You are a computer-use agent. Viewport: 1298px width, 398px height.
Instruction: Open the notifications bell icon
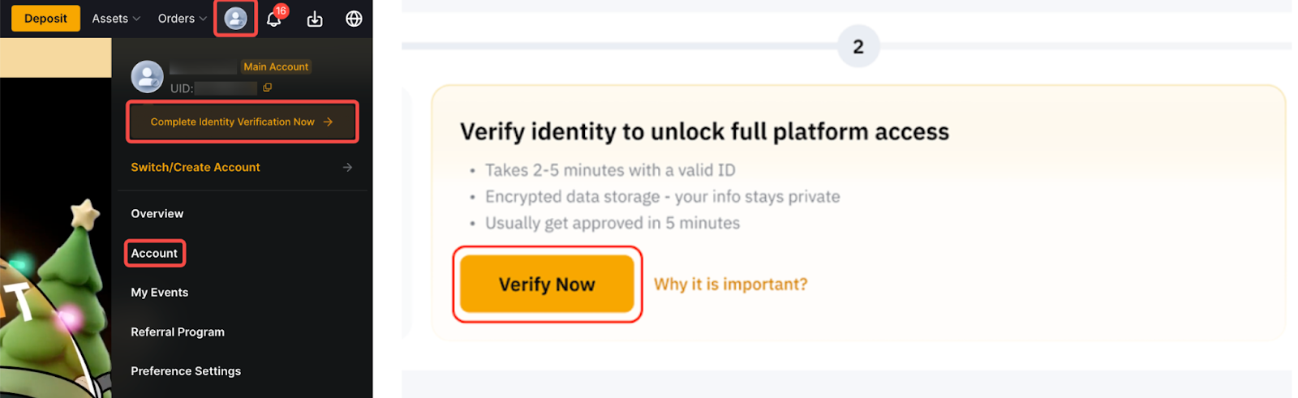click(273, 19)
